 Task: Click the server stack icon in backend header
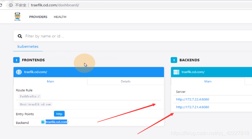(x=176, y=72)
